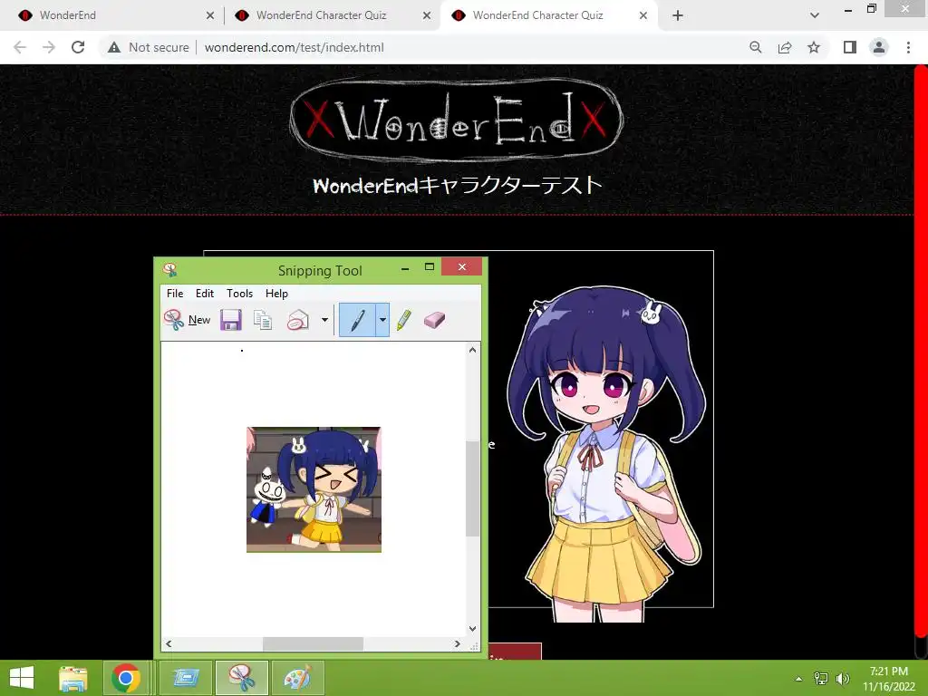The height and width of the screenshot is (696, 928).
Task: Maximize the Snipping Tool window
Action: coord(430,267)
